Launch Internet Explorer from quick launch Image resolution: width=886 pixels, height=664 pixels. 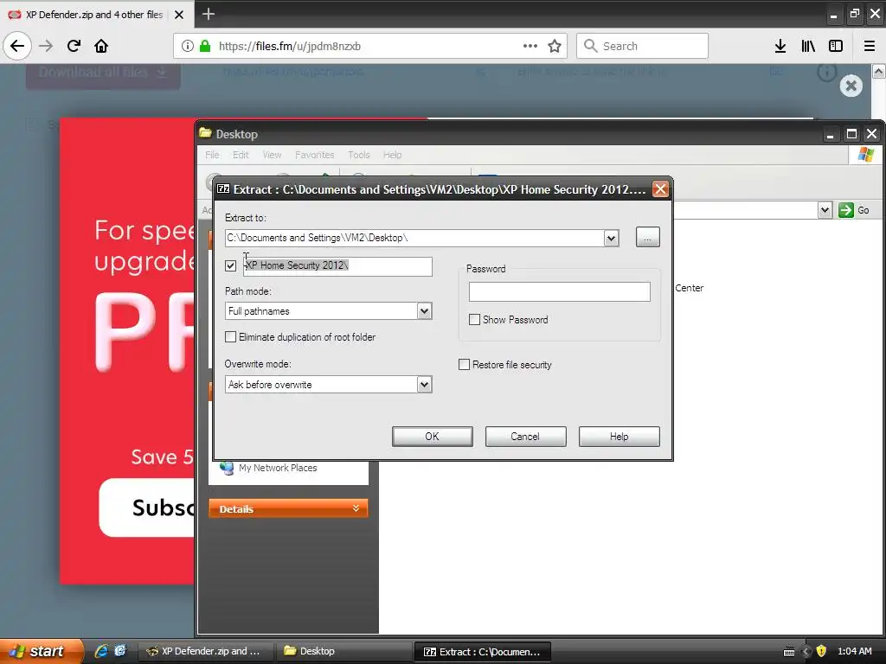[x=101, y=651]
